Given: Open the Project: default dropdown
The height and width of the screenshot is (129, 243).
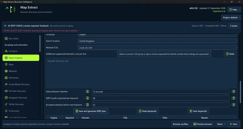Looking at the screenshot, I should (231, 17).
